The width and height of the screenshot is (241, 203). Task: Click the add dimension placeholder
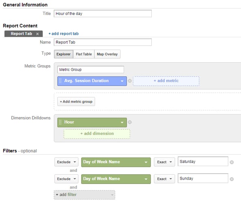(x=97, y=134)
